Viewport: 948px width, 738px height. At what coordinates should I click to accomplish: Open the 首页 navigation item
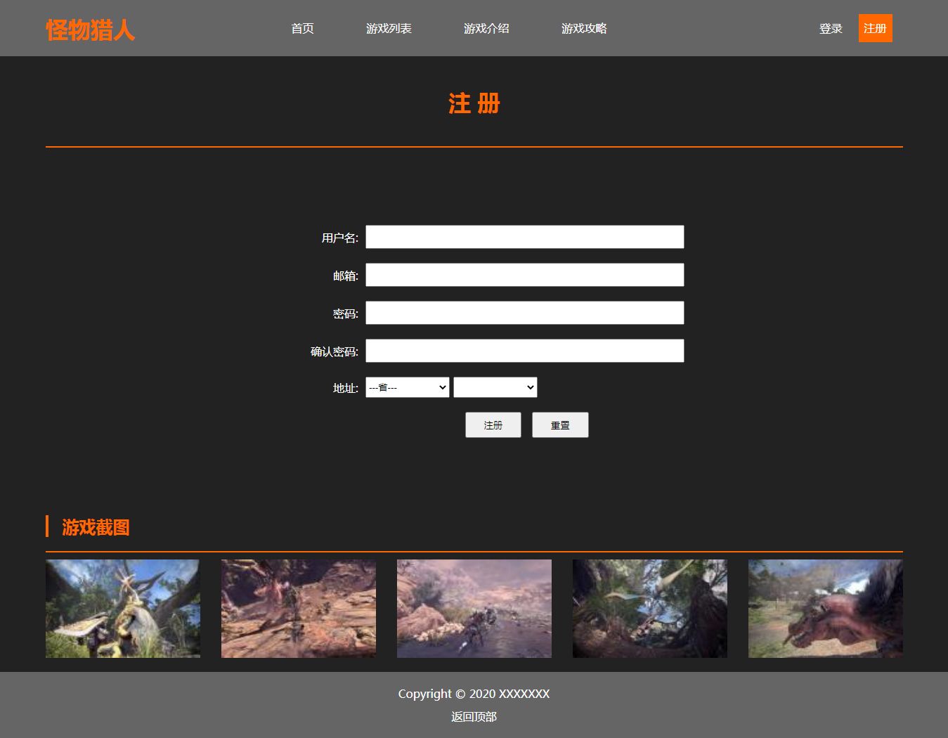click(x=302, y=29)
